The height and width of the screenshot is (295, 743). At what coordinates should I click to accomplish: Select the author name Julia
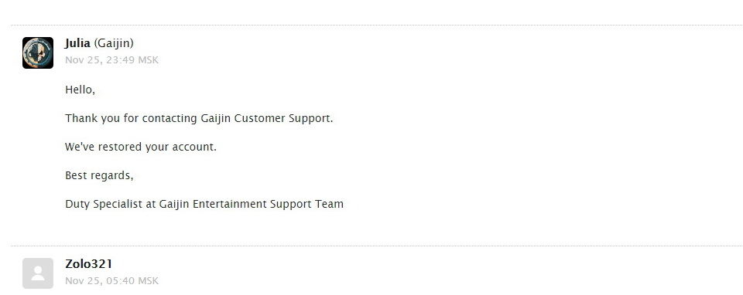click(x=77, y=43)
